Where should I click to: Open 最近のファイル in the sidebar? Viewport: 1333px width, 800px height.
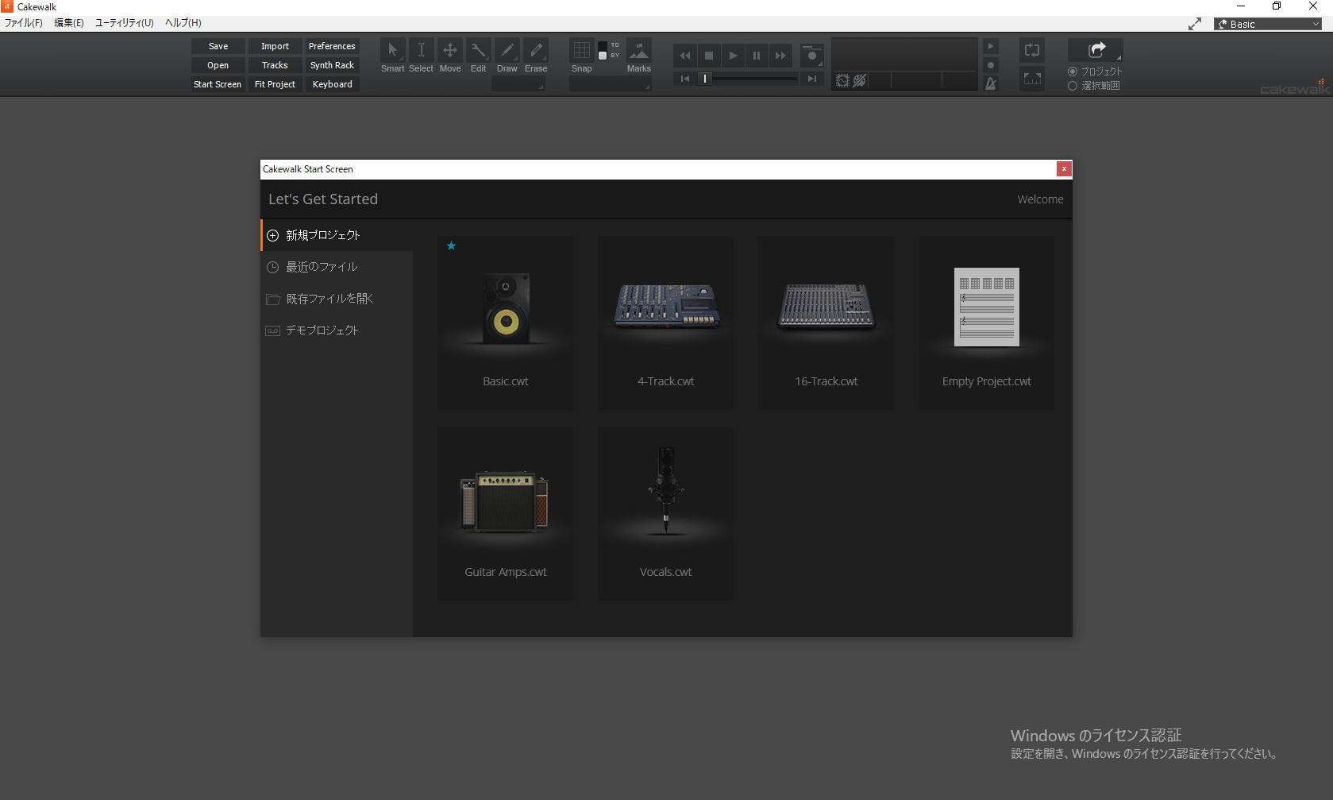pyautogui.click(x=337, y=267)
